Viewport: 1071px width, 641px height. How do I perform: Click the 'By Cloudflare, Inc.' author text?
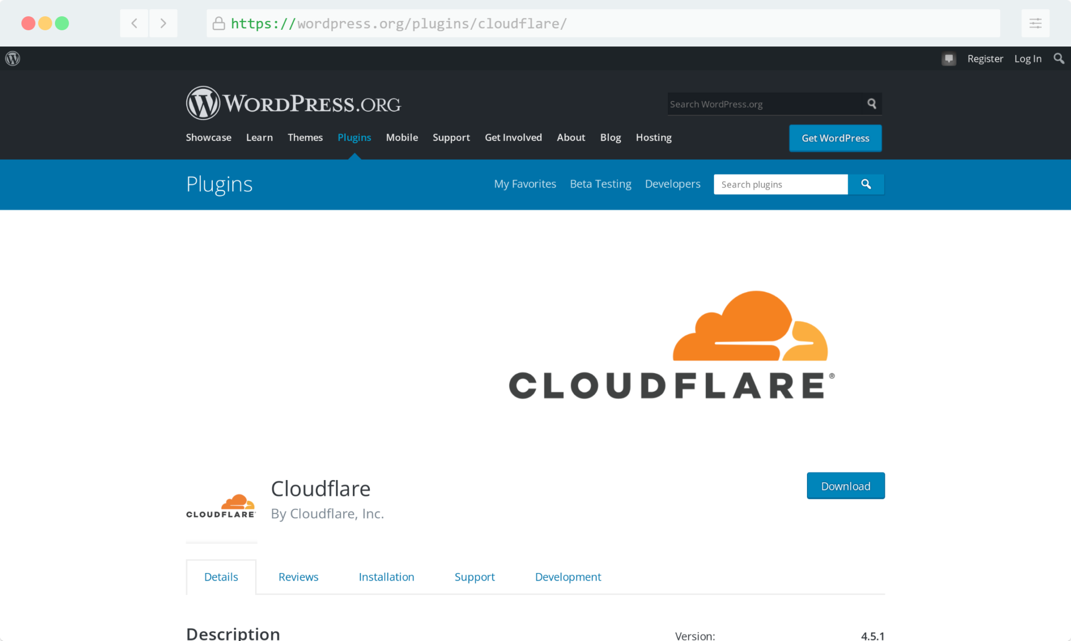[327, 514]
